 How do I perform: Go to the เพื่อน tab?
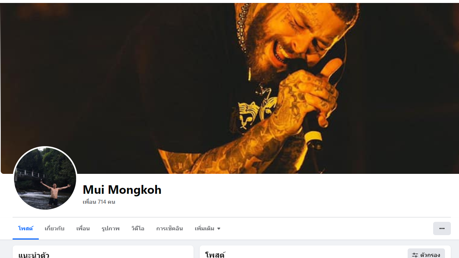pyautogui.click(x=83, y=228)
